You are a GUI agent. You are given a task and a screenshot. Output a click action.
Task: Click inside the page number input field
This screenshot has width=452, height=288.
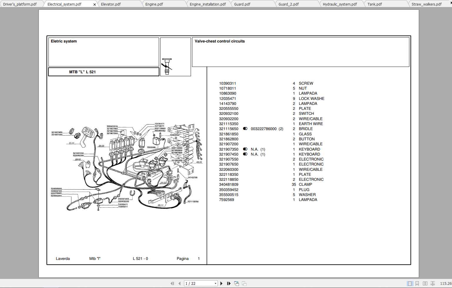click(x=197, y=283)
